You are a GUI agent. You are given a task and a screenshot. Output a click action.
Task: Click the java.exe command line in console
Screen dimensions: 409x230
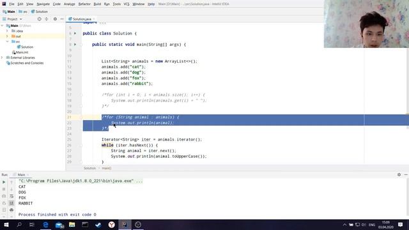pos(81,181)
